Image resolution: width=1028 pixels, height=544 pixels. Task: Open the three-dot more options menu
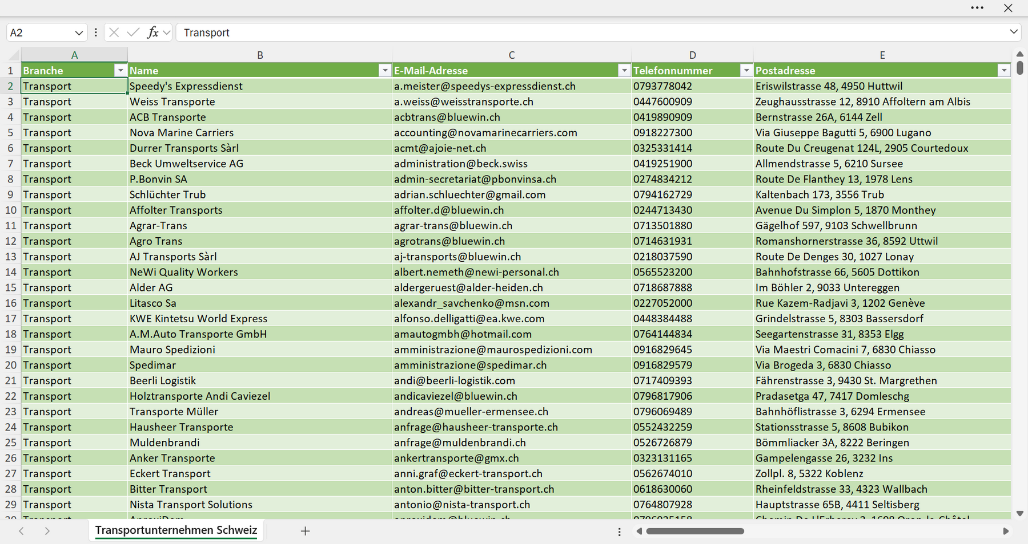tap(977, 8)
